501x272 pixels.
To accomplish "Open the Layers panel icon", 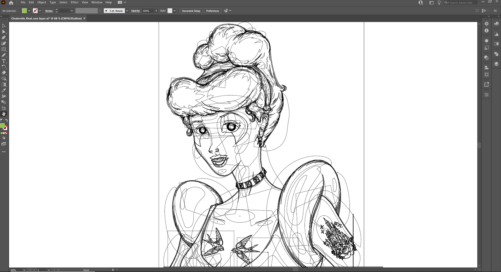I will coord(496,64).
